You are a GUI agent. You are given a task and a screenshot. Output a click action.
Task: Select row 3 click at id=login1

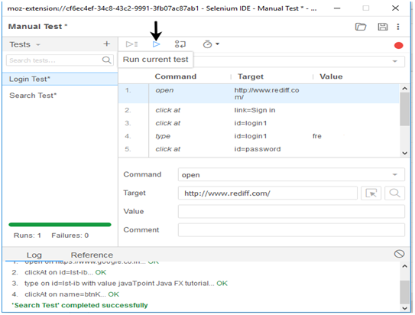258,123
